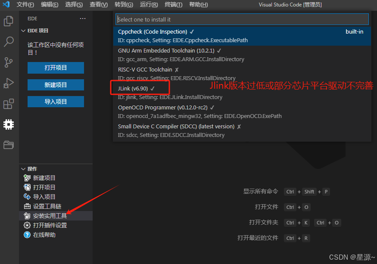Click the EIDE panel title
Viewport: 377px width, 264px height.
32,19
